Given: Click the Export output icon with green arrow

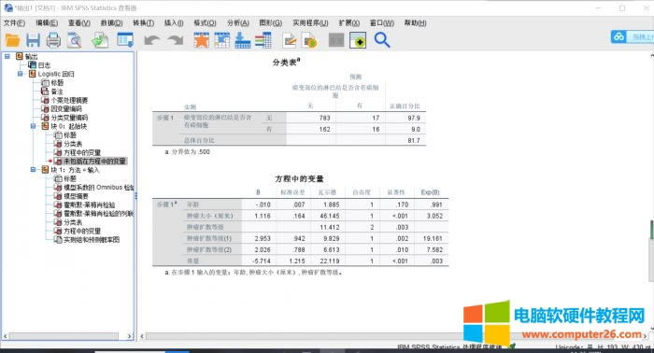Looking at the screenshot, I should tap(100, 40).
